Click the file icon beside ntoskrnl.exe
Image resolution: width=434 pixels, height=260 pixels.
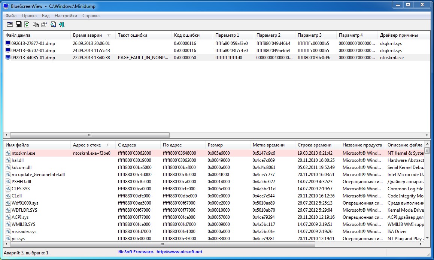[8, 153]
